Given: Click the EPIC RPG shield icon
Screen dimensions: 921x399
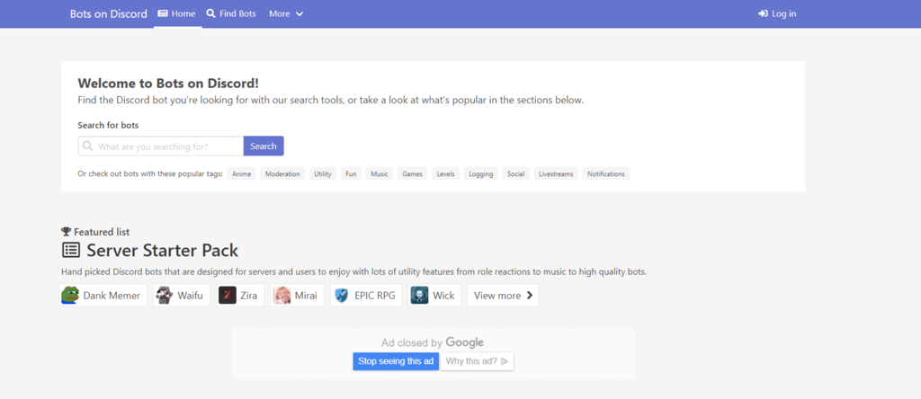Looking at the screenshot, I should (x=341, y=296).
